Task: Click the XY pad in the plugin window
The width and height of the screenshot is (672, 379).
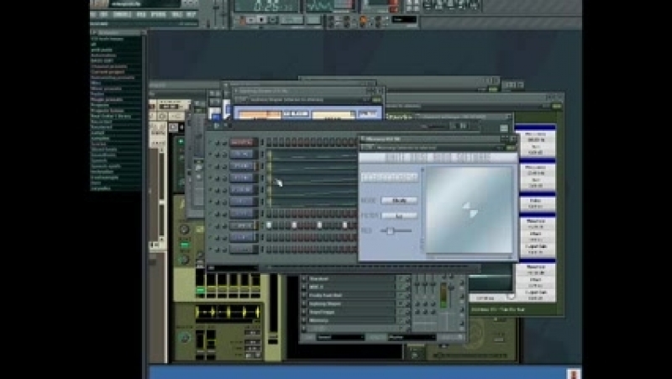Action: pyautogui.click(x=469, y=209)
